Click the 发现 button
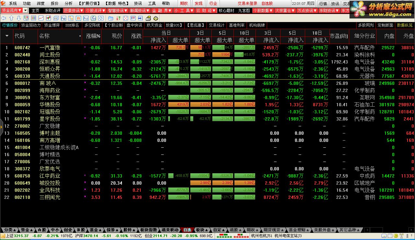 [198, 4]
